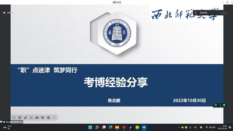Click the speaking microphone indicator at top right

click(x=196, y=13)
